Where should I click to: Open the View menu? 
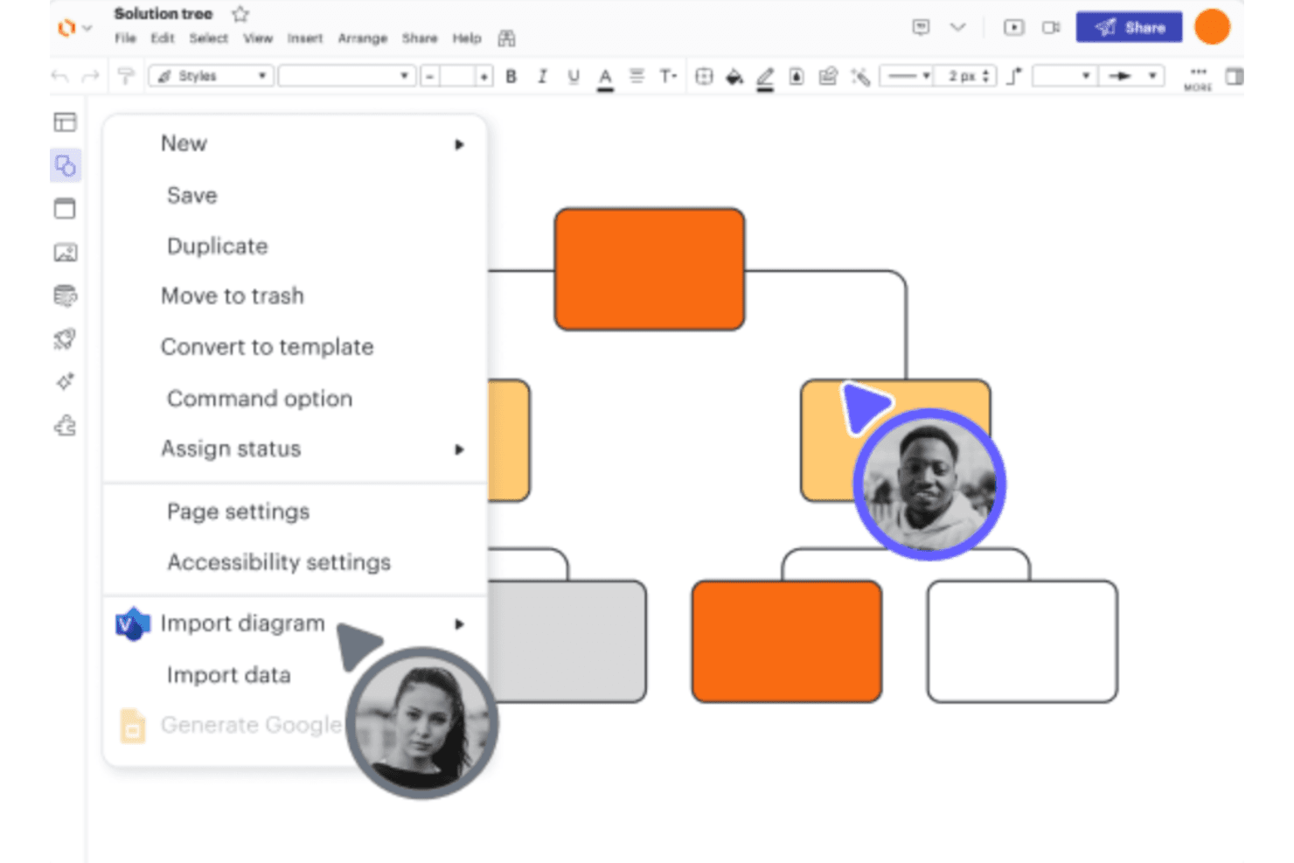(x=258, y=38)
